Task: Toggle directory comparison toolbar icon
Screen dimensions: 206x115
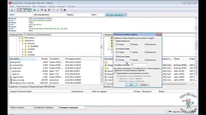Action: coord(57,10)
